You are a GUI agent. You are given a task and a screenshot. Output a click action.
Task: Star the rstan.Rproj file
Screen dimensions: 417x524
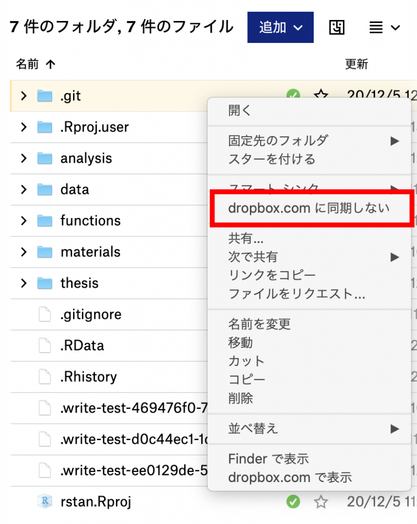[x=320, y=502]
